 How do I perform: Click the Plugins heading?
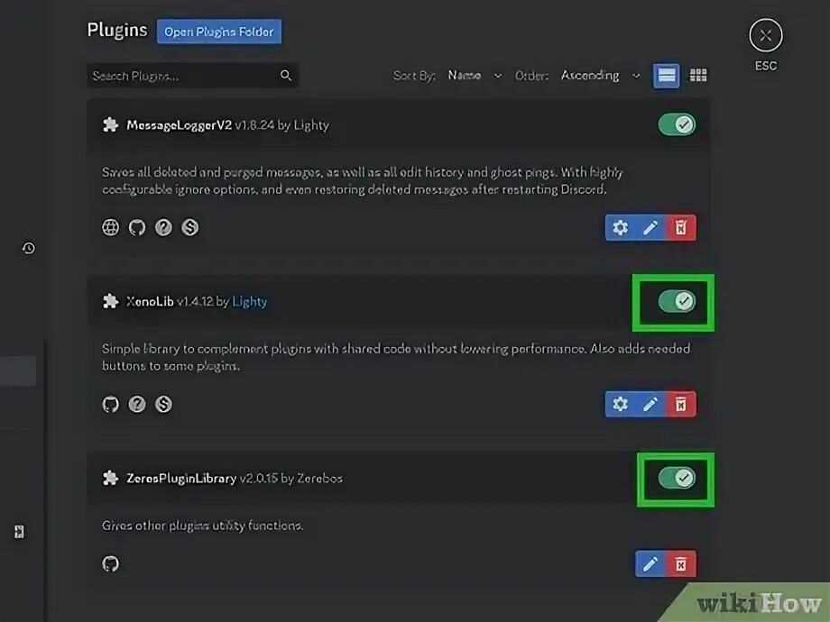pyautogui.click(x=117, y=30)
